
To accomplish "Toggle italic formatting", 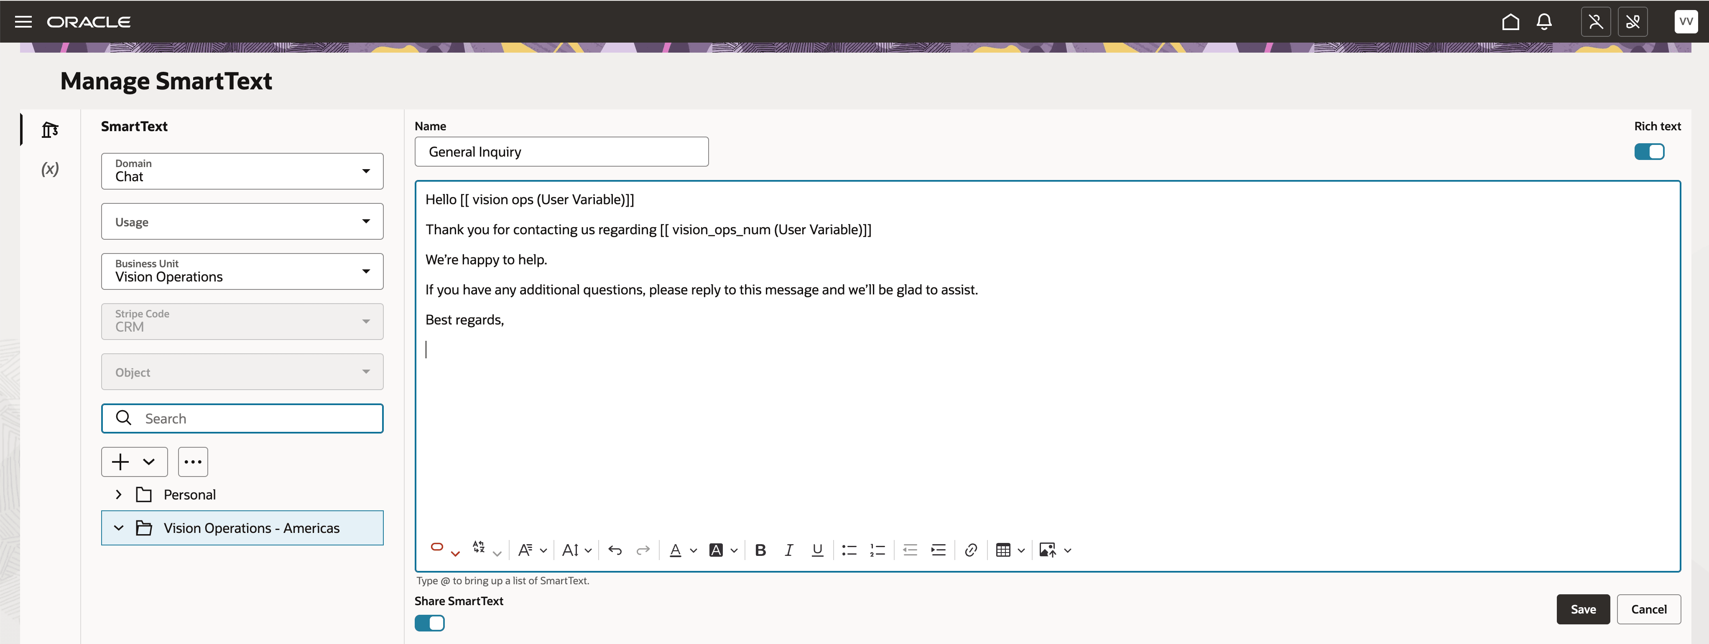I will click(789, 550).
